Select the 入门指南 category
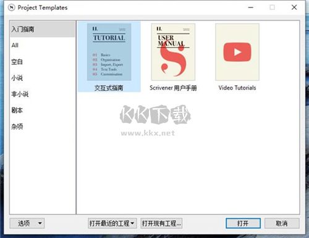The height and width of the screenshot is (238, 309). (x=42, y=29)
